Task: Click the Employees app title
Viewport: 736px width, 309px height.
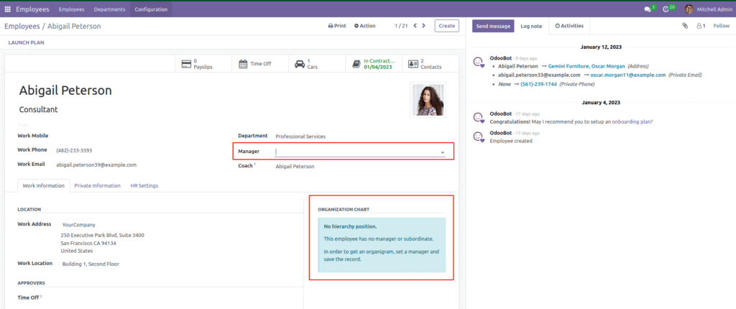Action: point(32,9)
